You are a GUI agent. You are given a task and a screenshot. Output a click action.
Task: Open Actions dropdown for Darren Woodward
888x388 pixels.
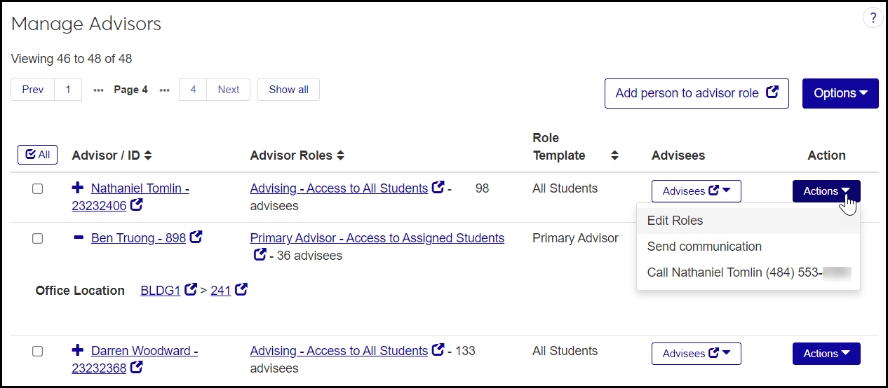826,354
